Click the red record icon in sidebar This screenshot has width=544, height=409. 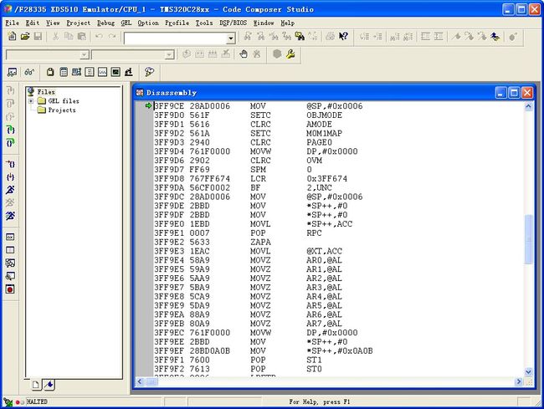[x=10, y=289]
